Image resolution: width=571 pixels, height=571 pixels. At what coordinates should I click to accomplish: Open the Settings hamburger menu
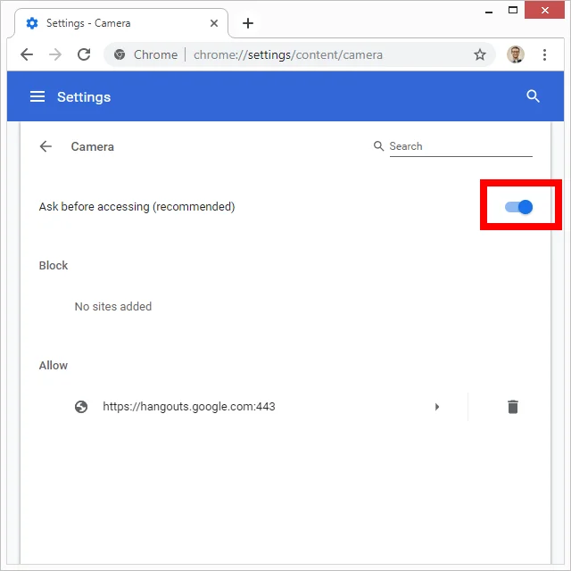(x=37, y=96)
